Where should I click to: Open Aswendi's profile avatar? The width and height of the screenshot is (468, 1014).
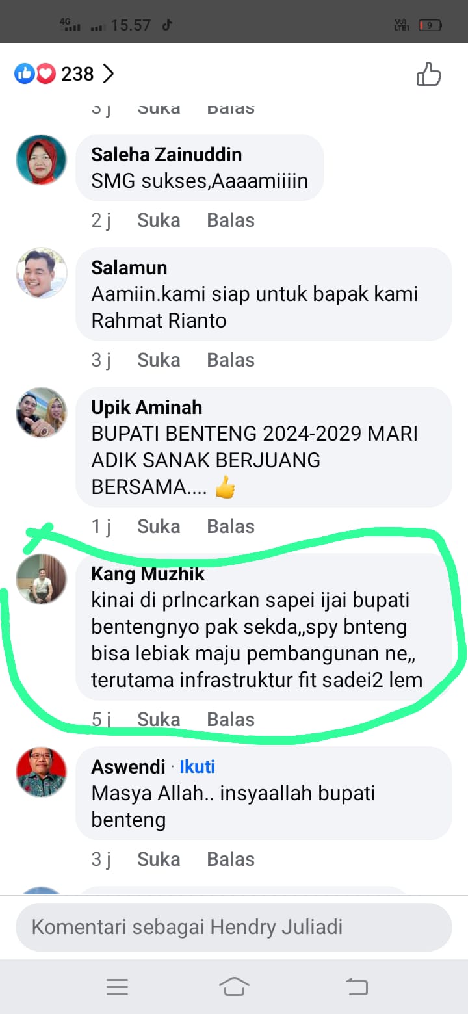point(42,772)
